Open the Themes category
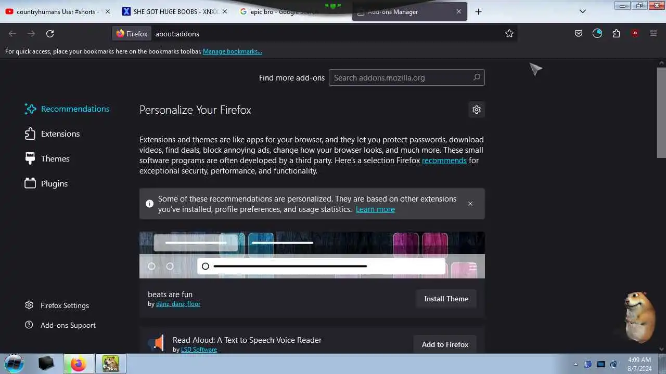 pyautogui.click(x=47, y=158)
